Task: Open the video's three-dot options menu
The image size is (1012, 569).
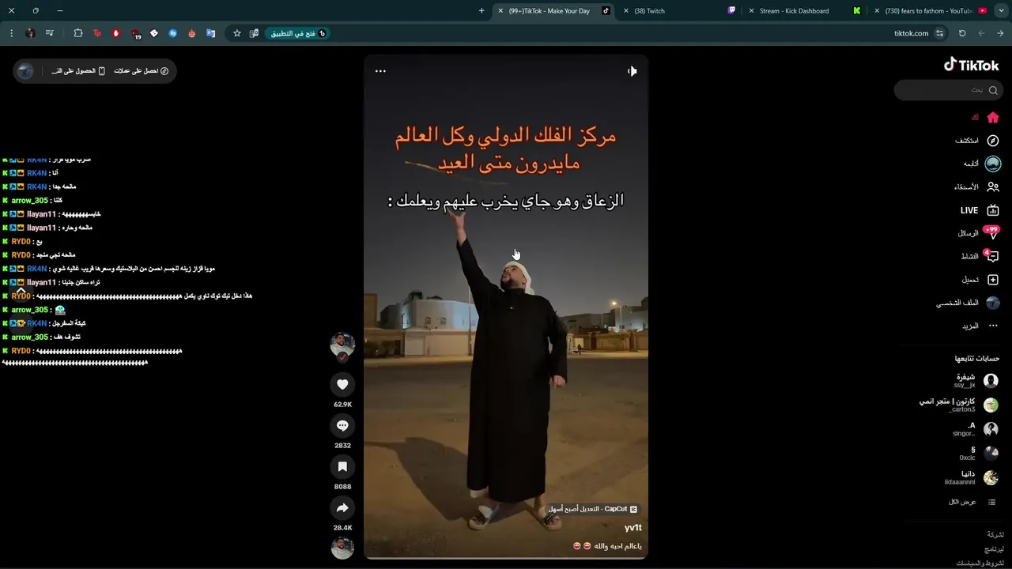Action: [380, 71]
